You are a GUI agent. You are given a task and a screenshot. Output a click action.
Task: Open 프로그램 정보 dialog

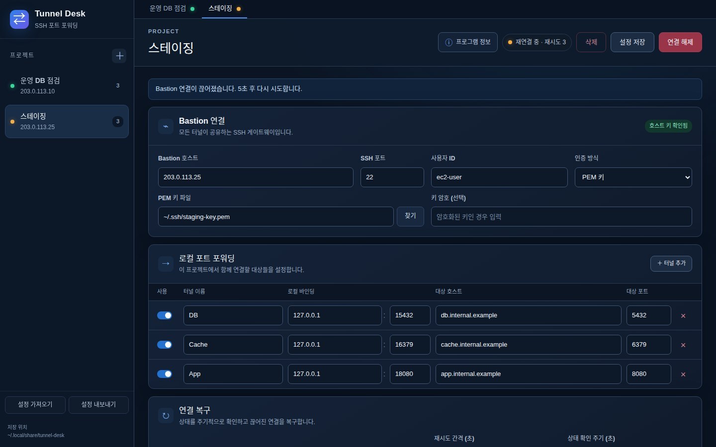(x=467, y=42)
